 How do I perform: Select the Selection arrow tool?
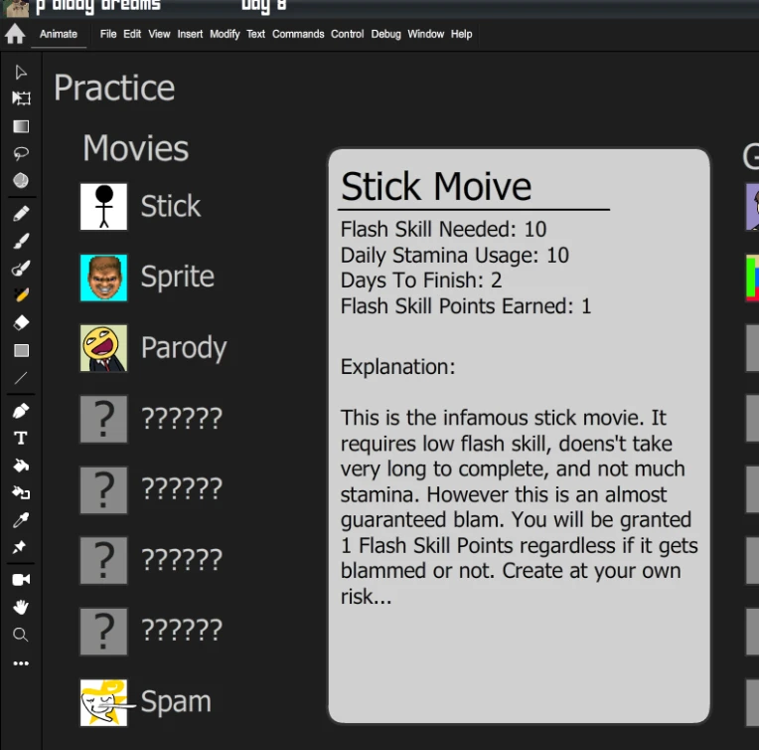(20, 73)
